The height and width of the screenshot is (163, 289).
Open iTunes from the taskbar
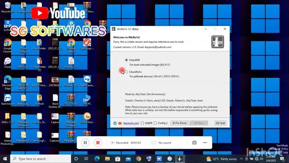(170, 159)
